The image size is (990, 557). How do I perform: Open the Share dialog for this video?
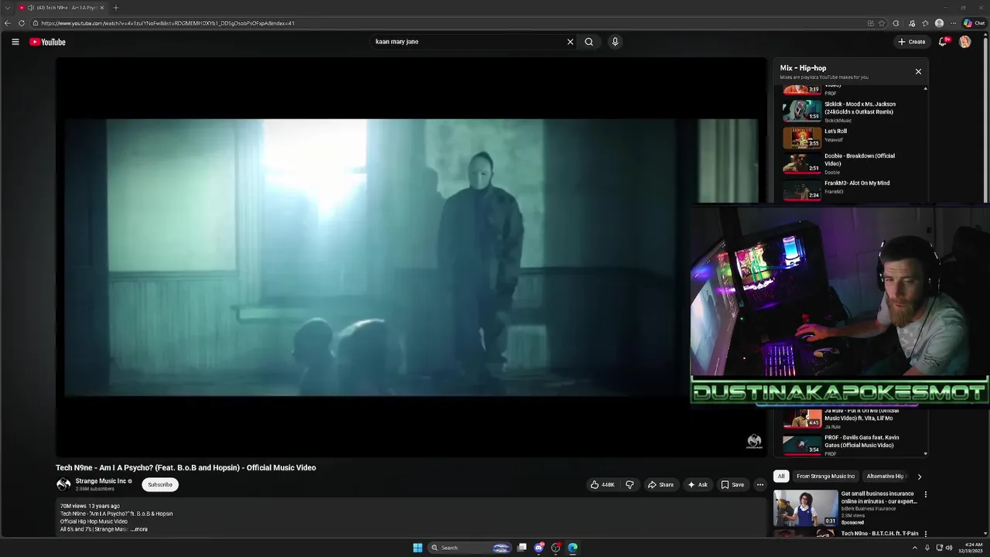coord(661,485)
